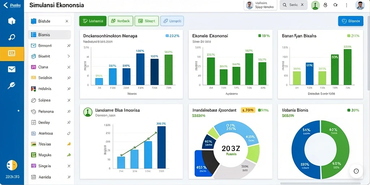
Task: Click the highlighted yellow dashboard sidebar icon
Action: (x=12, y=53)
